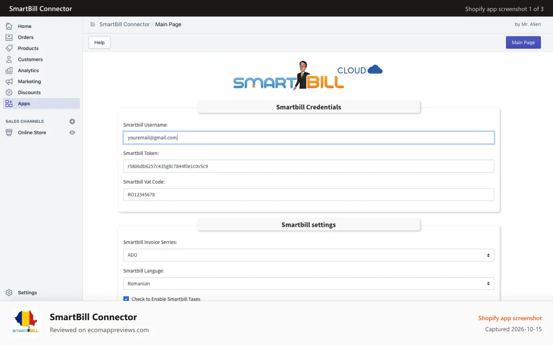
Task: Click the Orders inbox icon
Action: click(9, 37)
